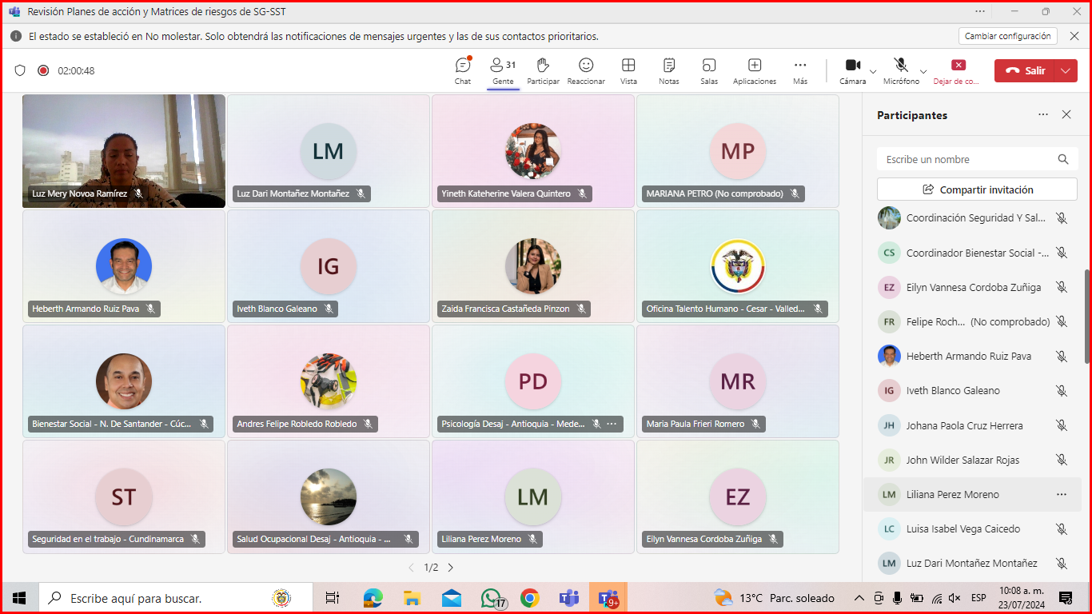
Task: Select Coordinador Bienestar Social in participant list
Action: [973, 253]
